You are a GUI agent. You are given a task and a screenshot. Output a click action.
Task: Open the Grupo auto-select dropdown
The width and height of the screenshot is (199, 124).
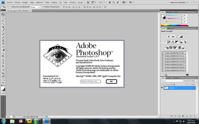(x=35, y=7)
